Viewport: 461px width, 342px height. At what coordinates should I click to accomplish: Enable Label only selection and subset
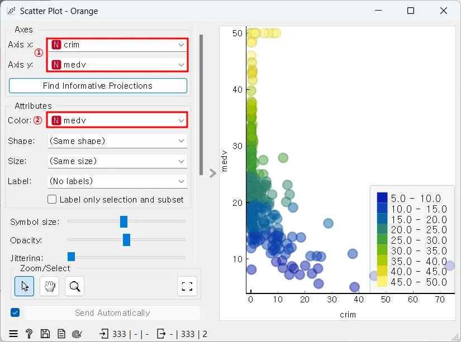(52, 199)
